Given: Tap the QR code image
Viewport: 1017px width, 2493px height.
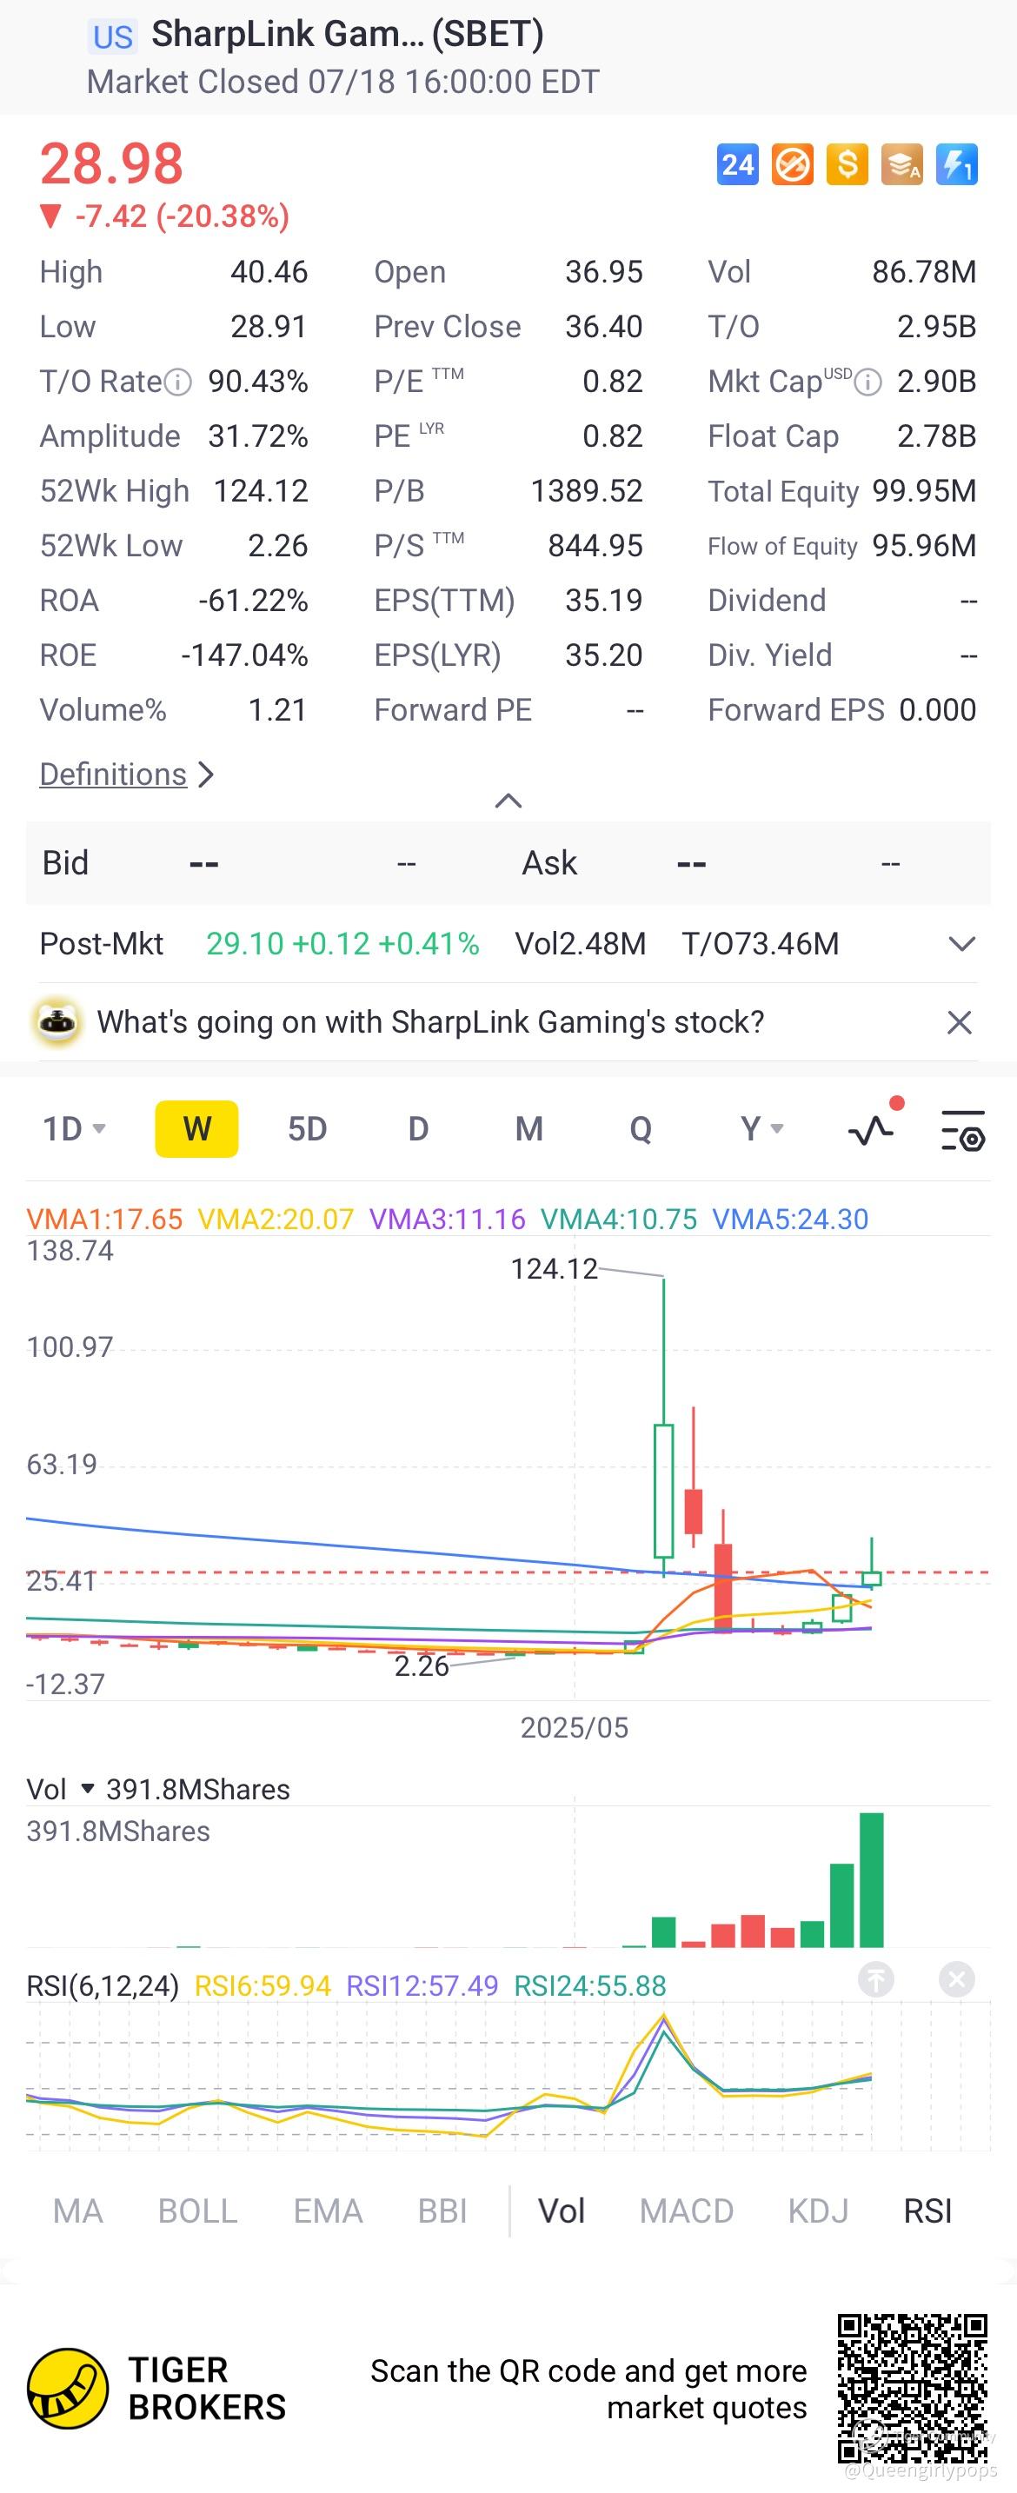Looking at the screenshot, I should (x=913, y=2389).
